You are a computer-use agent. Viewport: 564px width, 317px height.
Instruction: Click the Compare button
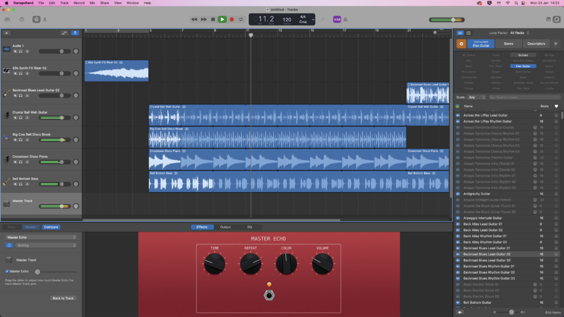51,227
